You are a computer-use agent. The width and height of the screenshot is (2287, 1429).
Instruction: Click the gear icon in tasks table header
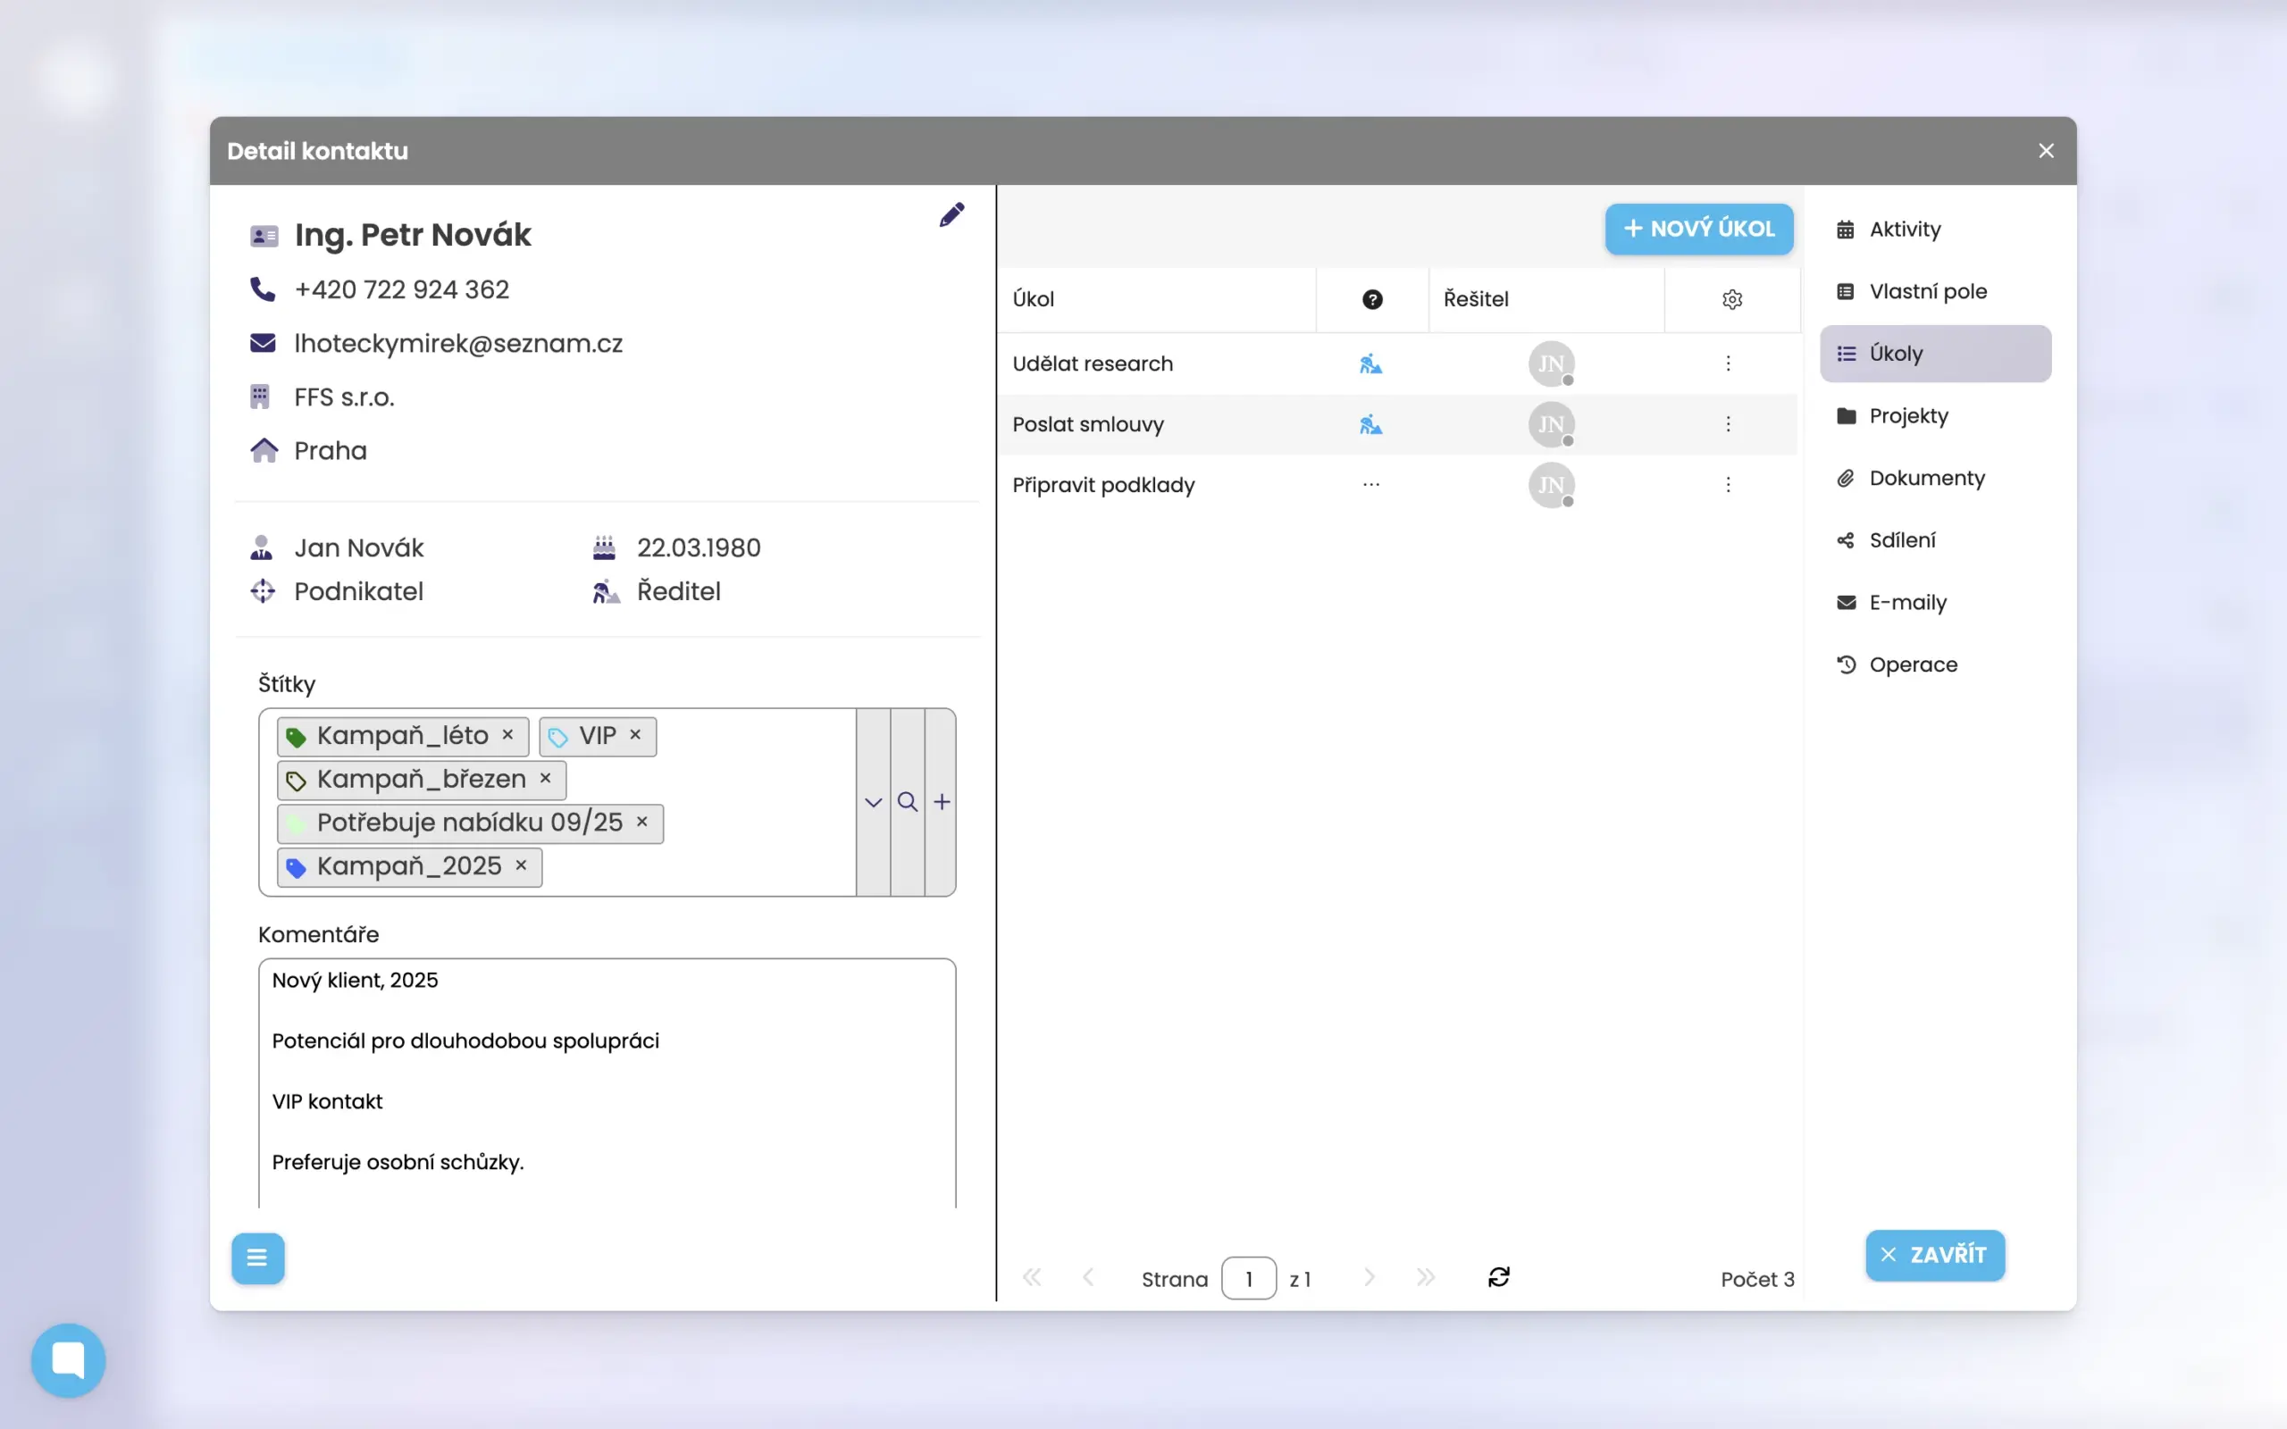1731,299
